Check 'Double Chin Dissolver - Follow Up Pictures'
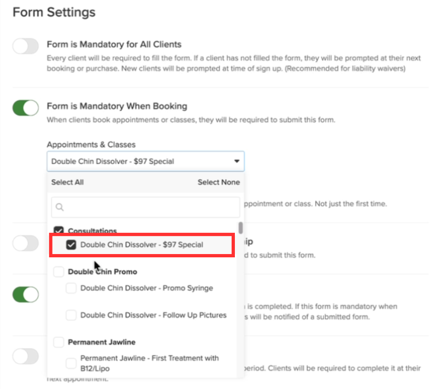The height and width of the screenshot is (389, 437). coord(71,315)
